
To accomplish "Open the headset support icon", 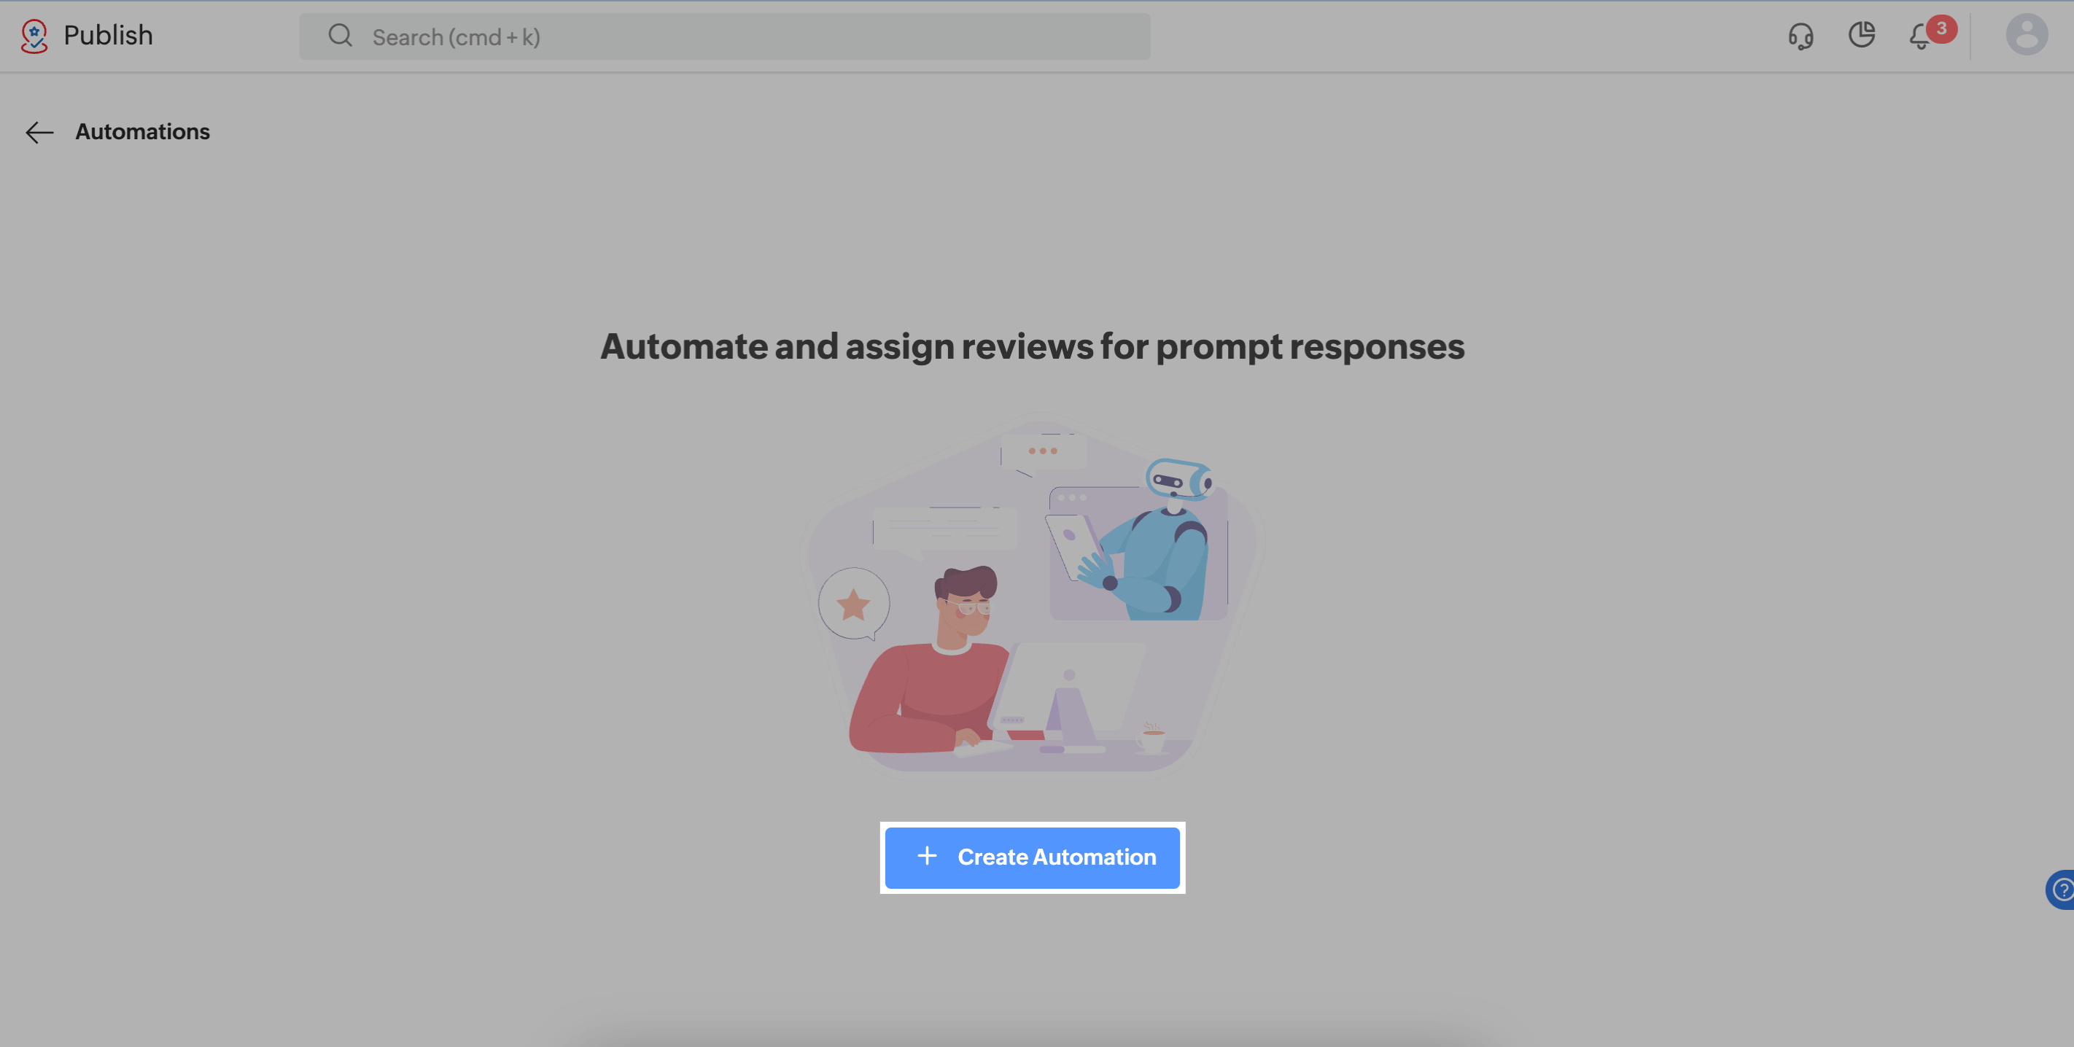I will click(x=1801, y=36).
